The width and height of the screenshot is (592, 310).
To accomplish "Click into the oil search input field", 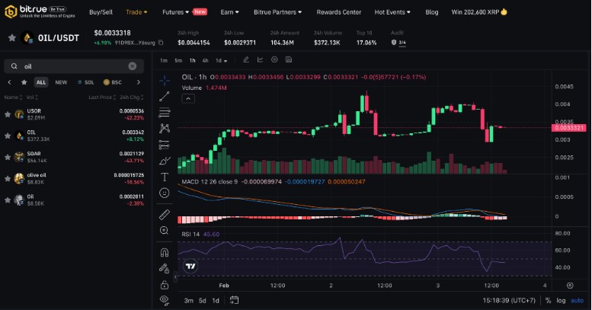I will pos(74,66).
